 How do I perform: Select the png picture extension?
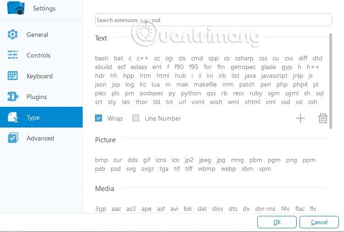291,160
